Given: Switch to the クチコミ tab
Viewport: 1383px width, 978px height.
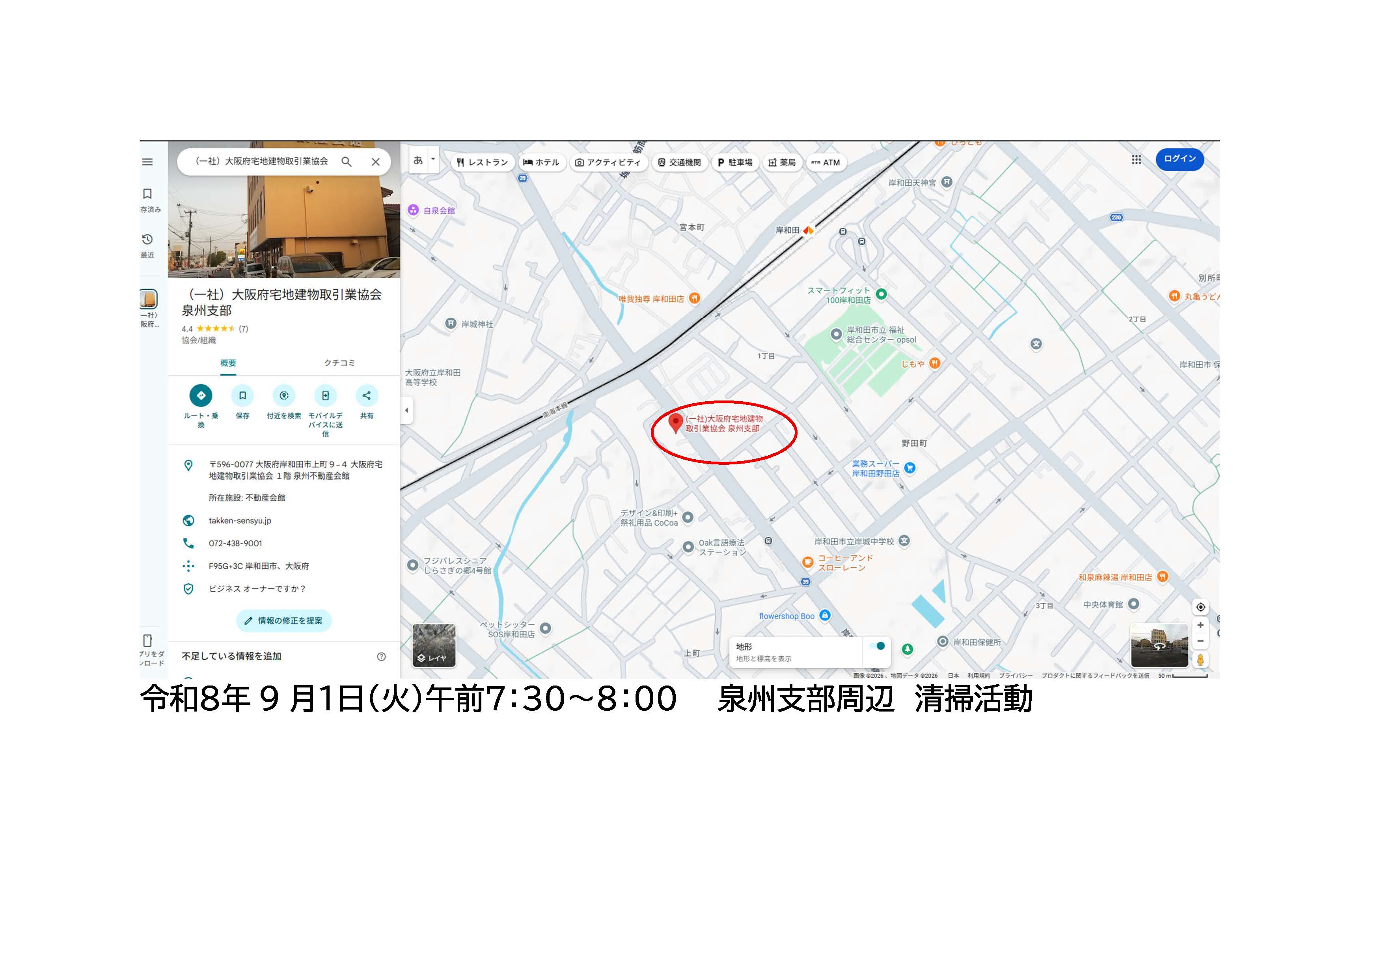Looking at the screenshot, I should [x=339, y=363].
